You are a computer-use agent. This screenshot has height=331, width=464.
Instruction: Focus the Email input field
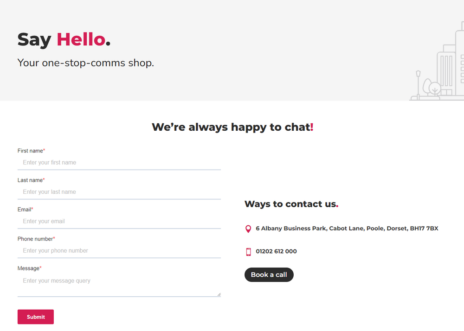coord(119,221)
